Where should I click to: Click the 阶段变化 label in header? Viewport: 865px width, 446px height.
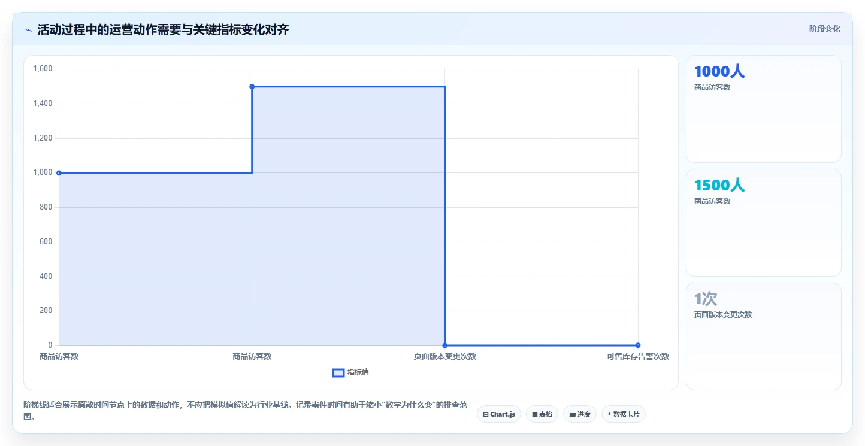(824, 29)
